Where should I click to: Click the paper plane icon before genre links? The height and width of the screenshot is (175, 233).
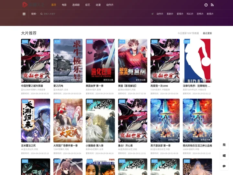coord(152,14)
